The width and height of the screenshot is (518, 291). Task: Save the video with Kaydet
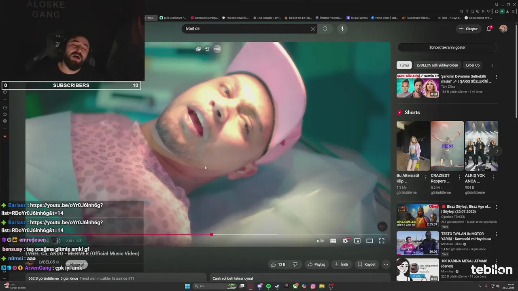click(x=367, y=264)
